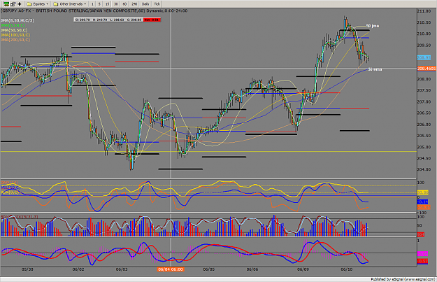Click the 06/09 date label

pyautogui.click(x=303, y=269)
